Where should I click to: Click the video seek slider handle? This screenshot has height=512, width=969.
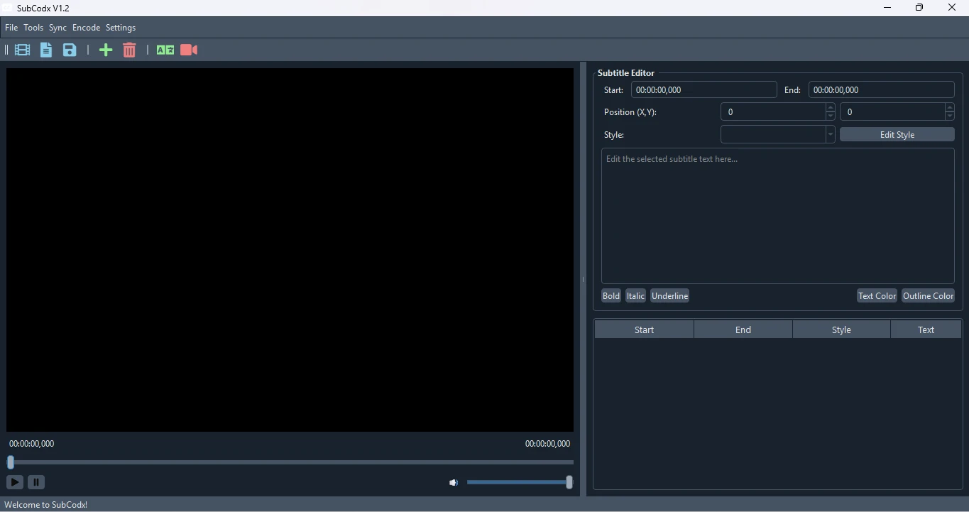[11, 462]
